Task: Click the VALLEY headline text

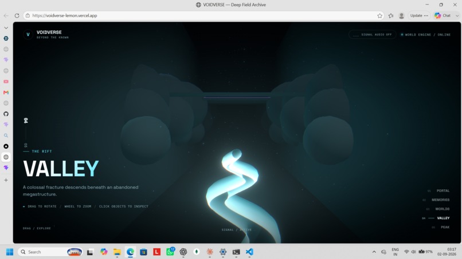Action: pyautogui.click(x=61, y=169)
